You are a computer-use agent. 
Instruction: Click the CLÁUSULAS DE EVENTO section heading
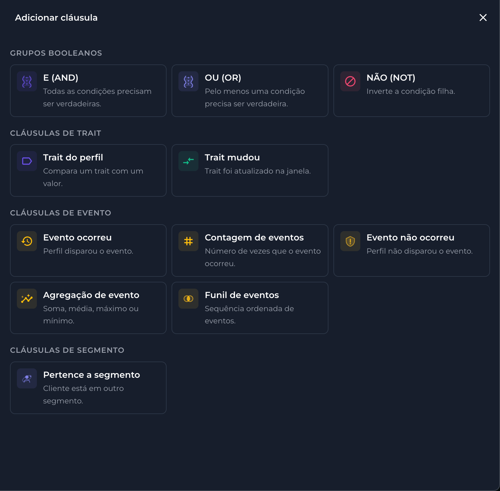click(61, 213)
